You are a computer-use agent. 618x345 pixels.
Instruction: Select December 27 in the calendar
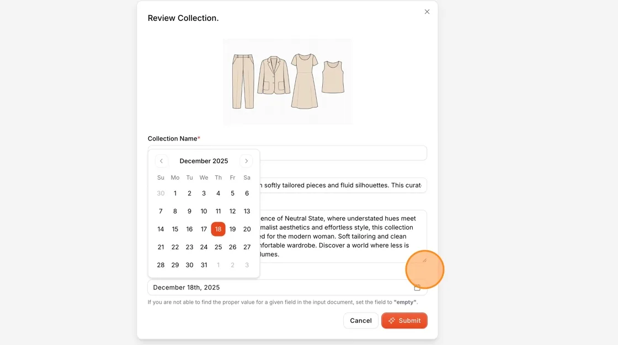(247, 247)
